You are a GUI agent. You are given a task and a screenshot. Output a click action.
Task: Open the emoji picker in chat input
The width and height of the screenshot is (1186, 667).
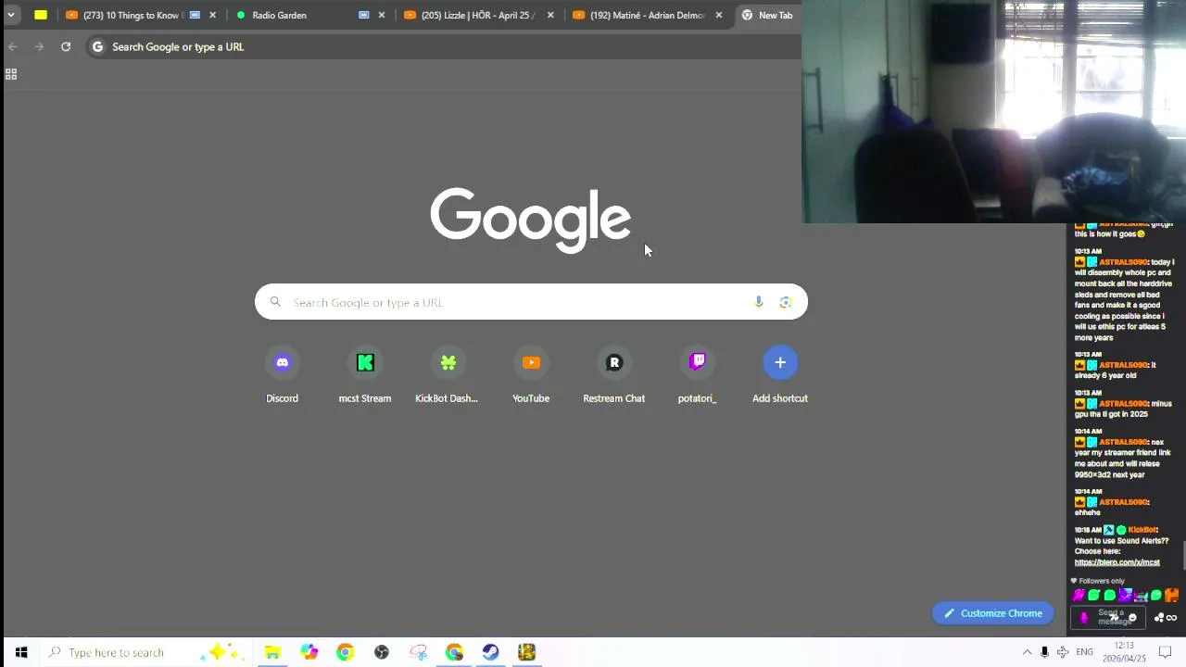point(1132,618)
